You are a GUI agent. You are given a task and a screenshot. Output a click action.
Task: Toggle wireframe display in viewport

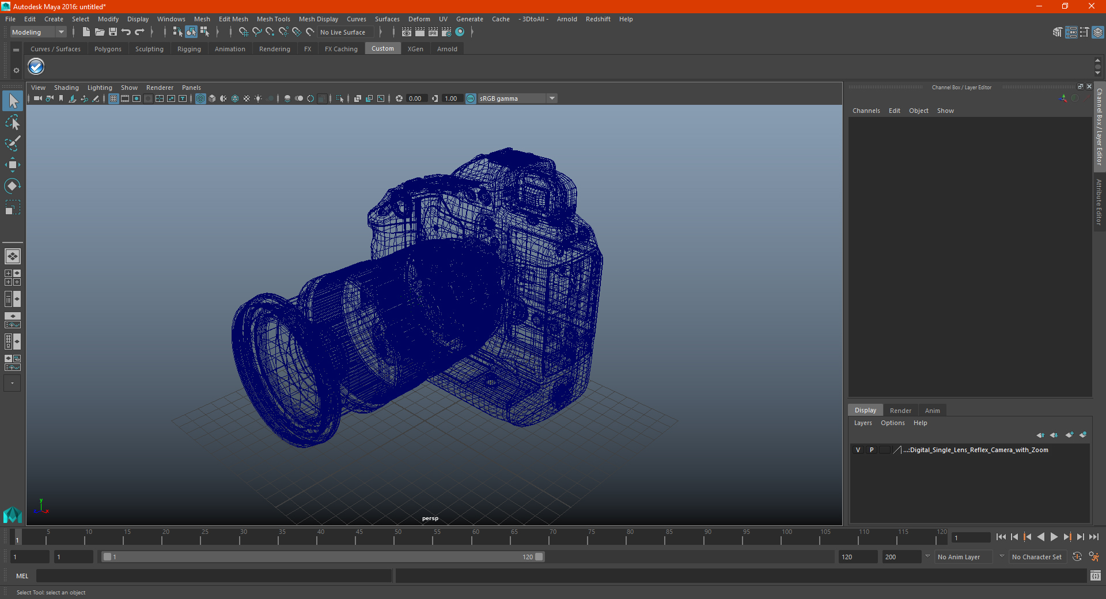click(200, 98)
